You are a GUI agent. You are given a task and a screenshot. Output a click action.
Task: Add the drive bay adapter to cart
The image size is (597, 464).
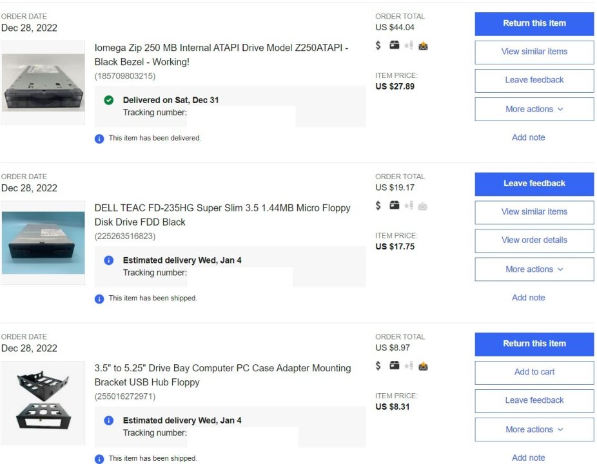point(534,372)
